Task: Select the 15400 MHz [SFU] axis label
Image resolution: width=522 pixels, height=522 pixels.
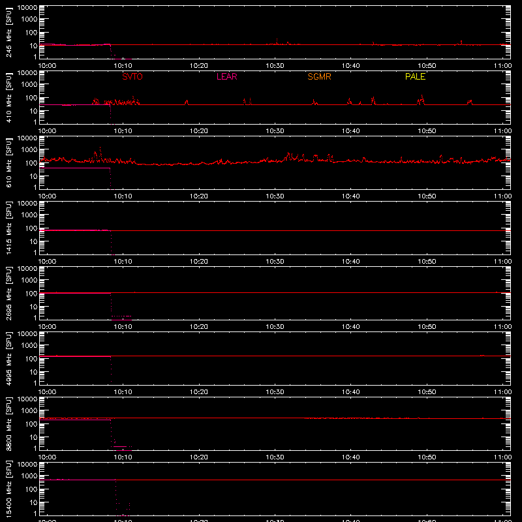Action: (x=8, y=489)
